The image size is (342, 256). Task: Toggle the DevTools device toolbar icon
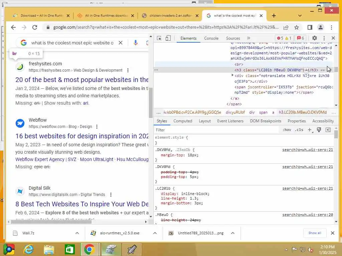168,38
